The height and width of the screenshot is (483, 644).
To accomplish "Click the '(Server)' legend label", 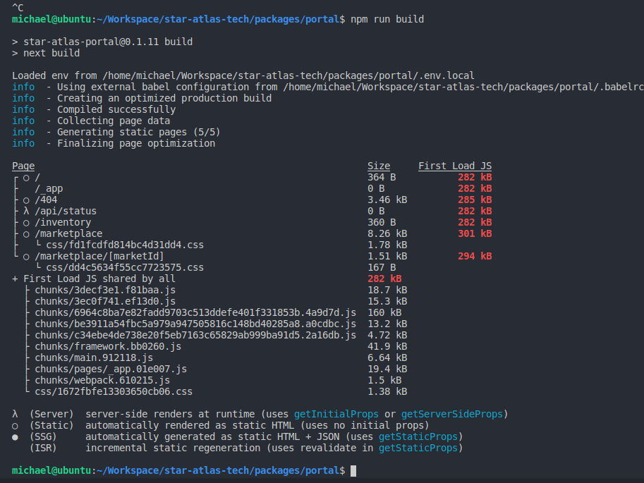I will pyautogui.click(x=51, y=414).
